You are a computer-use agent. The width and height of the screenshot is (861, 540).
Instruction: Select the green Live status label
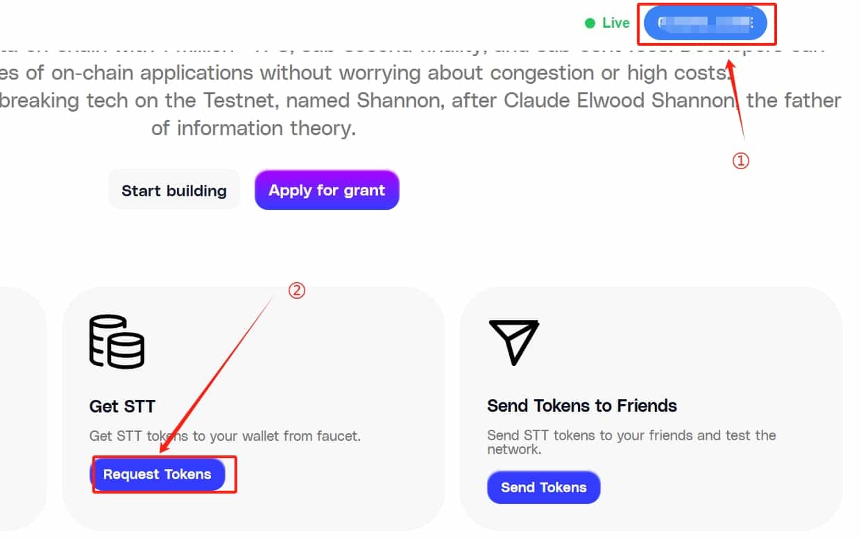(615, 23)
